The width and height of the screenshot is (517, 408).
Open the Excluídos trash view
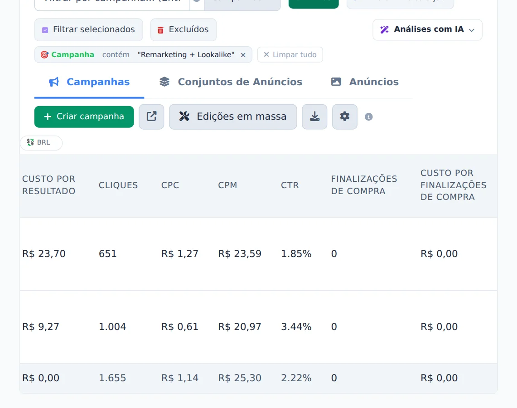tap(184, 29)
